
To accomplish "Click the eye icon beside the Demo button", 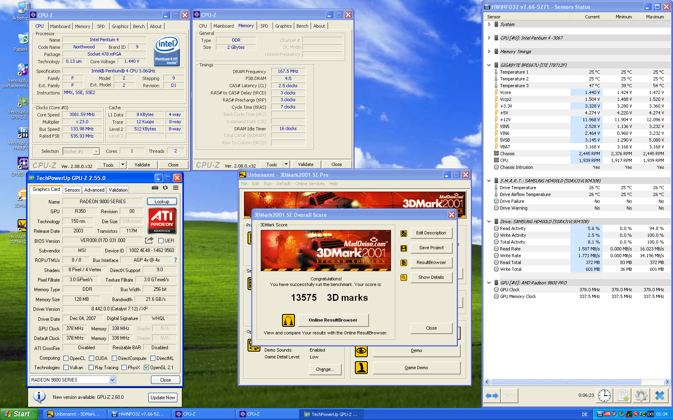I will click(361, 351).
